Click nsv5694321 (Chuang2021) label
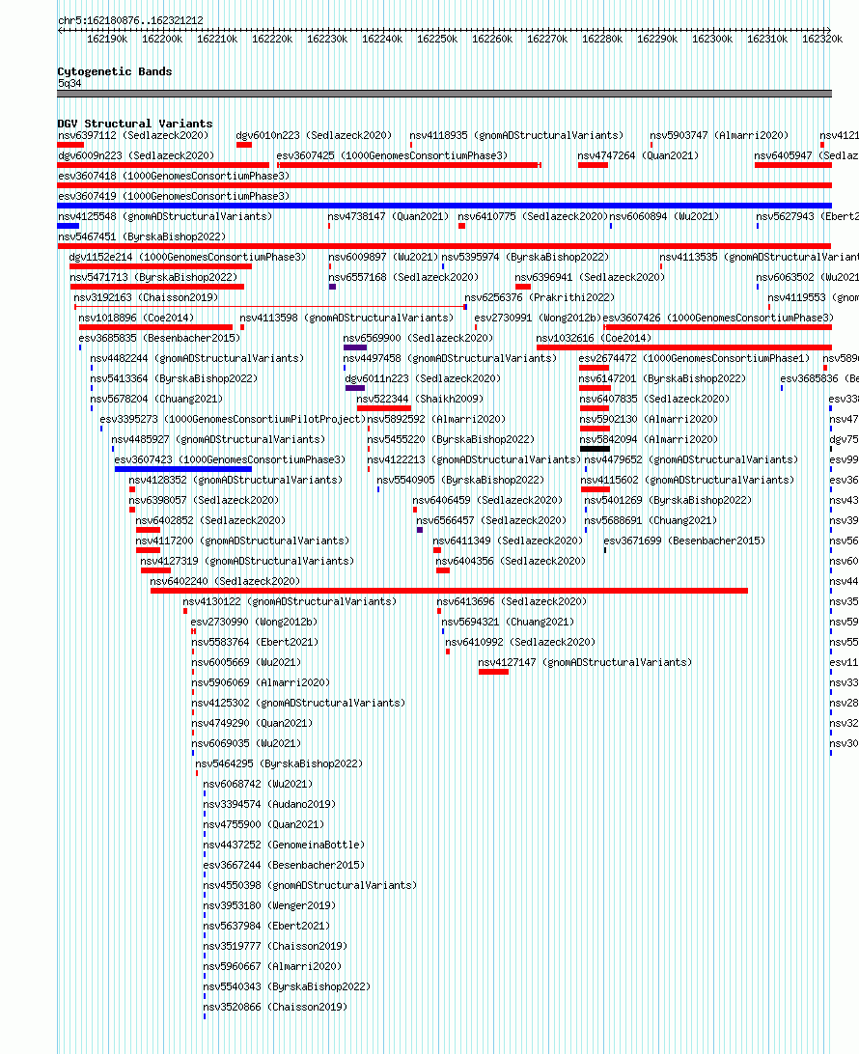This screenshot has height=1054, width=859. 508,622
